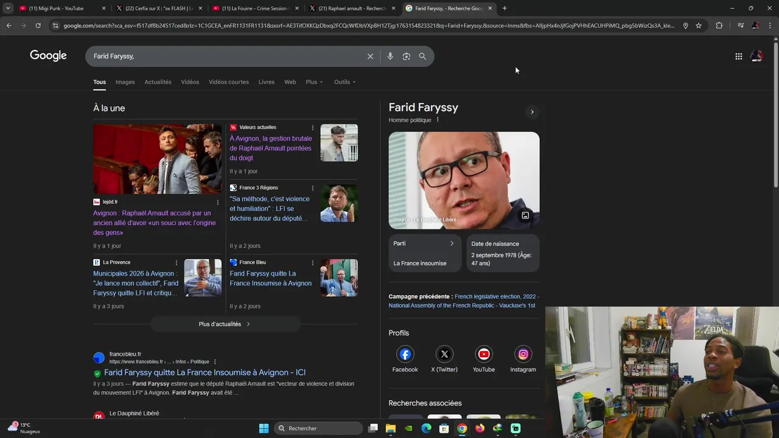Click the Chrome address bar URL
This screenshot has height=438, width=779.
point(368,26)
